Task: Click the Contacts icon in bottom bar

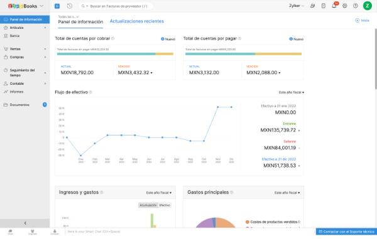Action: [x=55, y=232]
